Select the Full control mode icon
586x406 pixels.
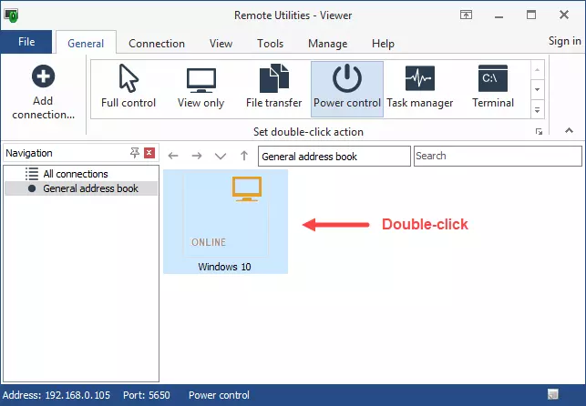coord(128,80)
